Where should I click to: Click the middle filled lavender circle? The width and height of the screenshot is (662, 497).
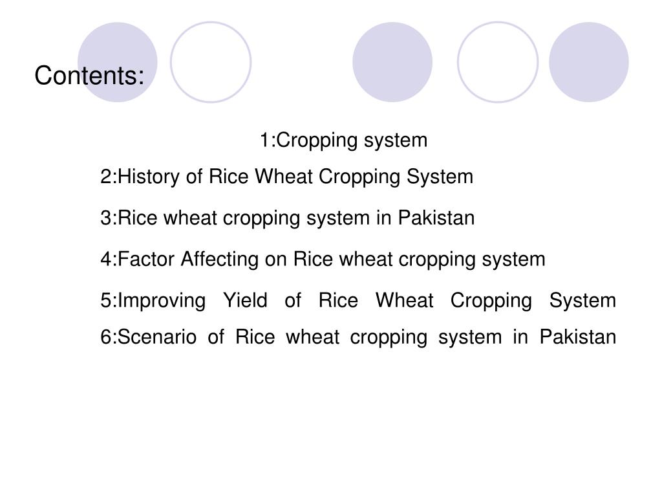pos(392,62)
